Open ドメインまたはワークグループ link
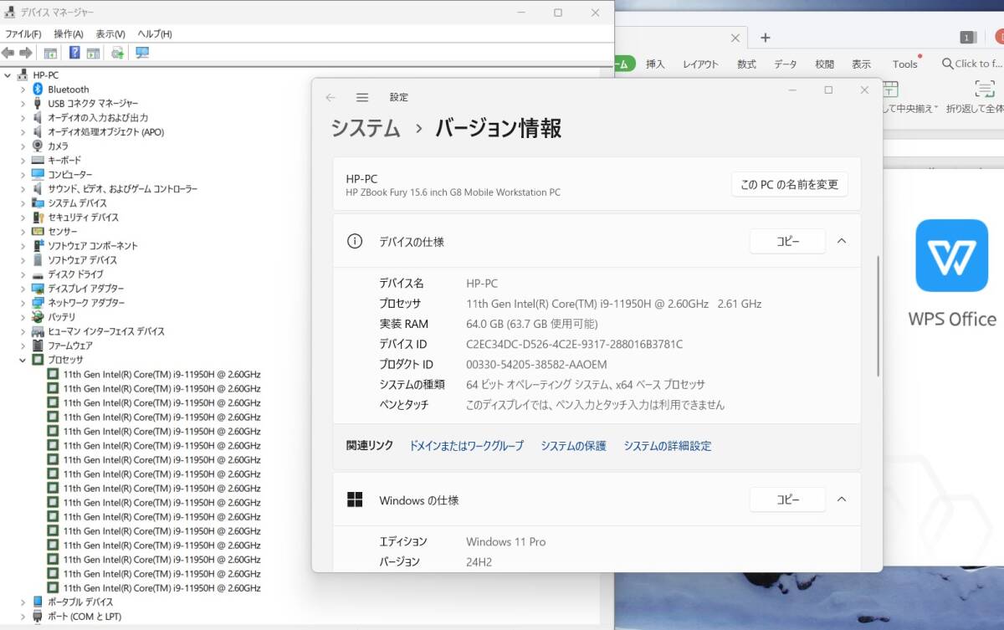Viewport: 1004px width, 630px height. (x=466, y=446)
